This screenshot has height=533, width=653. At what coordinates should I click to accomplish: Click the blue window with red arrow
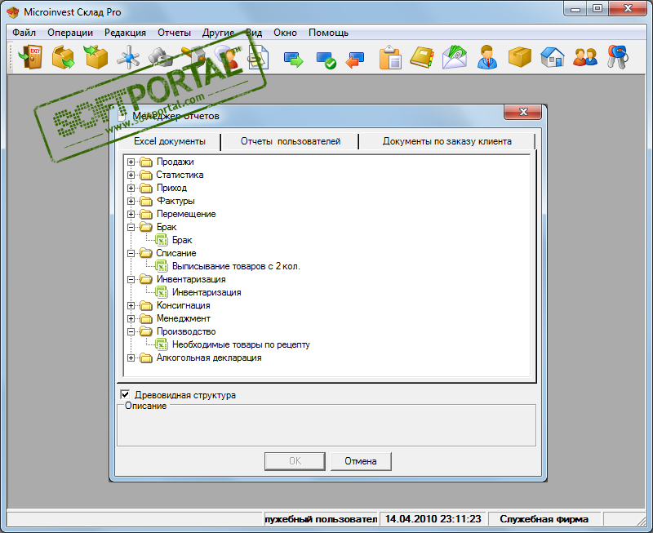pyautogui.click(x=355, y=60)
